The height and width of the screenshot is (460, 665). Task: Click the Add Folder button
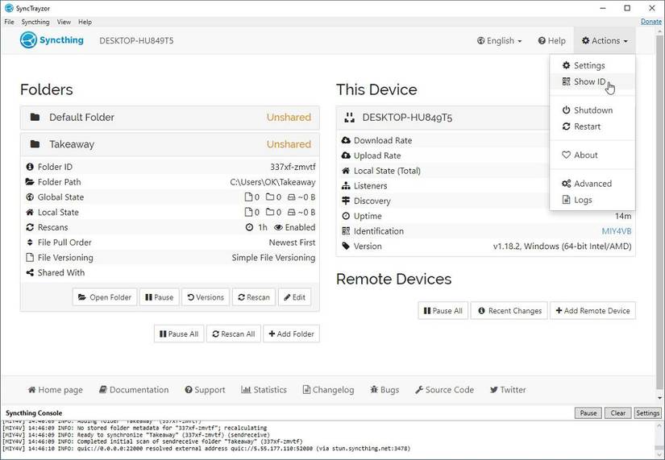(x=291, y=334)
